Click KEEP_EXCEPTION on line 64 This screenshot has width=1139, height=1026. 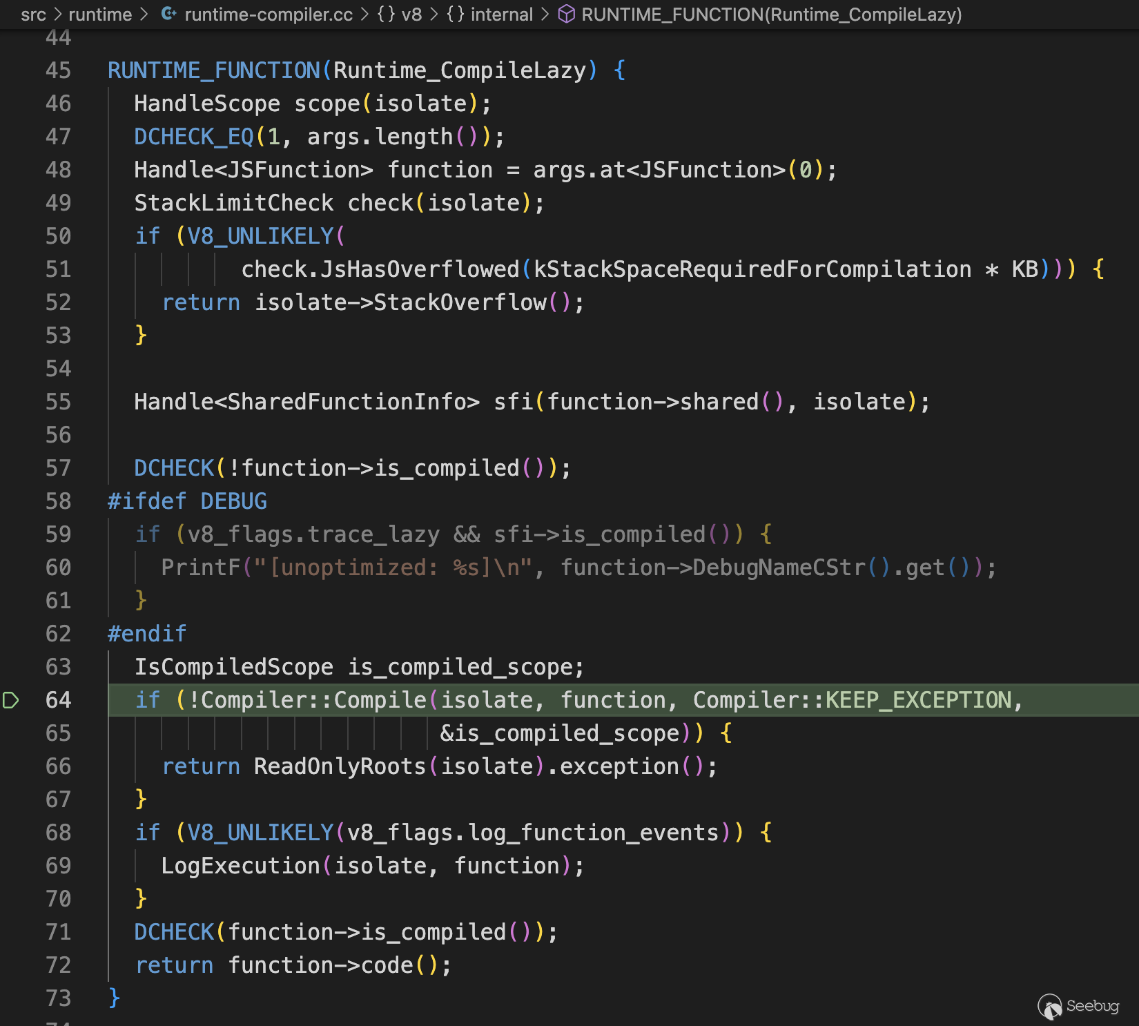919,700
